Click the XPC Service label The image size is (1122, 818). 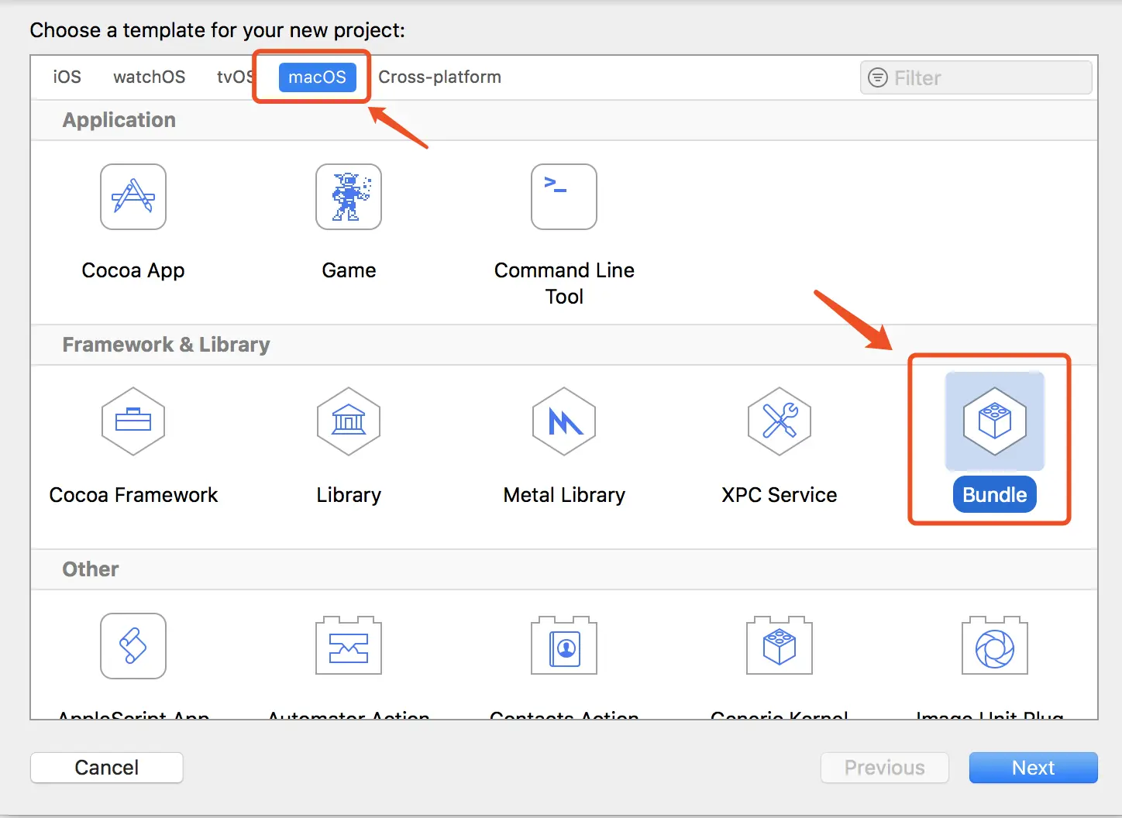click(x=780, y=495)
